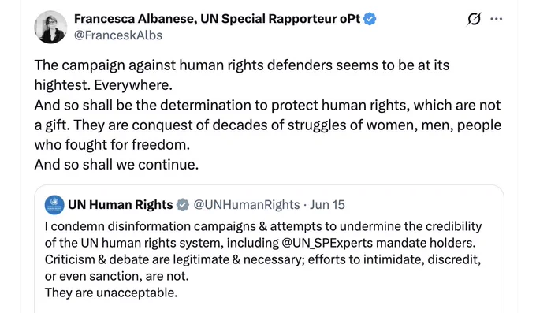
Task: Click the line beginning 'Criticism & debate are legitimate'
Action: click(262, 259)
